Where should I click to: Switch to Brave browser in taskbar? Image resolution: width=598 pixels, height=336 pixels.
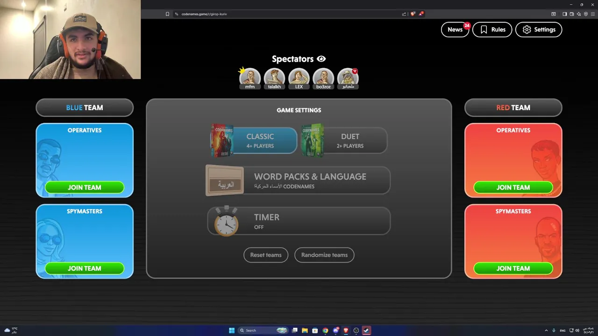click(346, 330)
